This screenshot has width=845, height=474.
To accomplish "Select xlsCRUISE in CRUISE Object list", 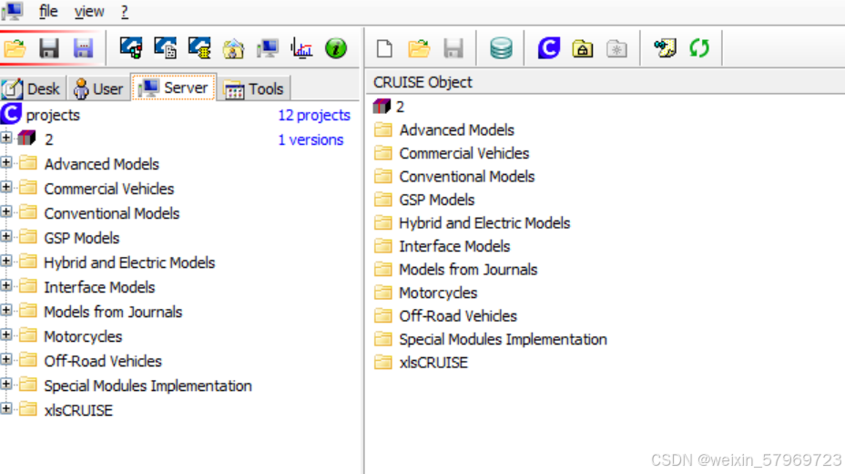I will 433,363.
